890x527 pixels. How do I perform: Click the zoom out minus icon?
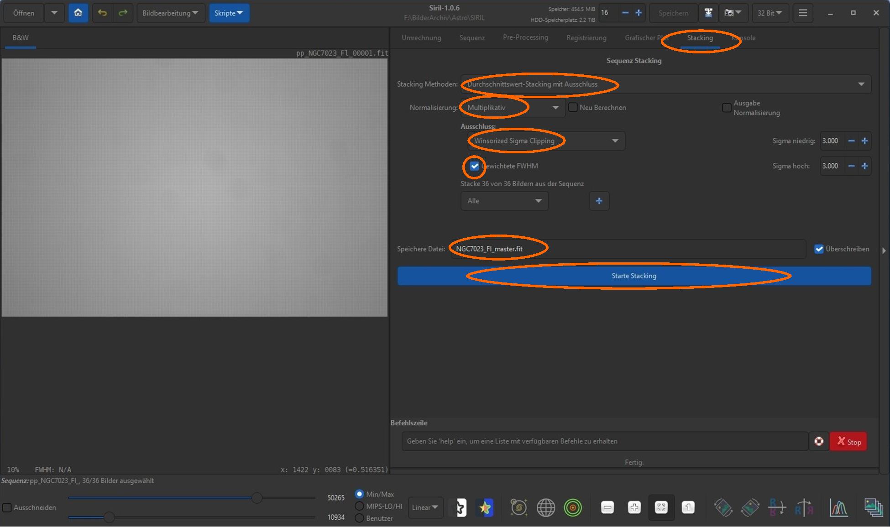click(x=607, y=507)
